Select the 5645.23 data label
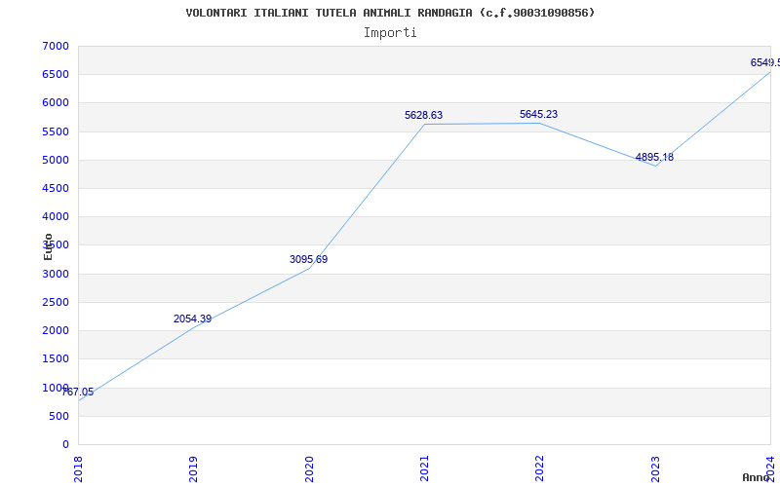This screenshot has width=780, height=487. pyautogui.click(x=539, y=114)
